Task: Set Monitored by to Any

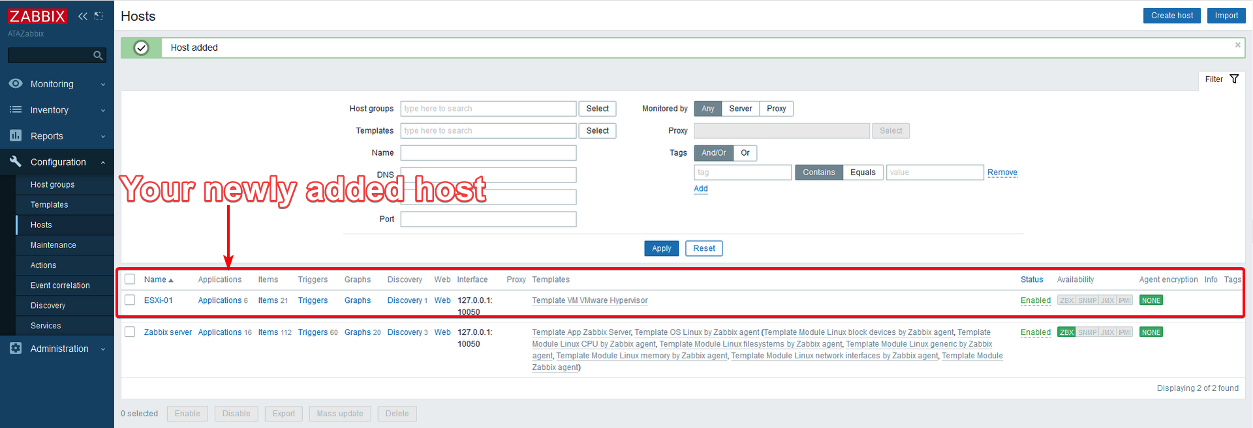Action: click(x=708, y=109)
